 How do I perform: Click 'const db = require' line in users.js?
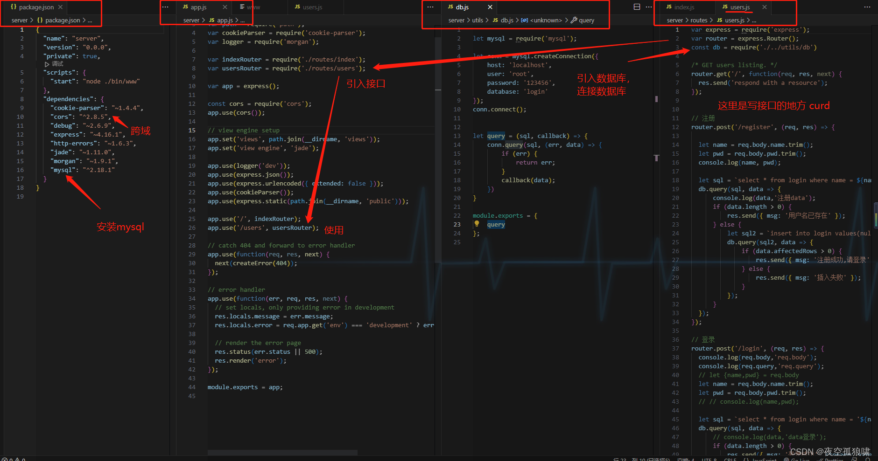pyautogui.click(x=754, y=47)
